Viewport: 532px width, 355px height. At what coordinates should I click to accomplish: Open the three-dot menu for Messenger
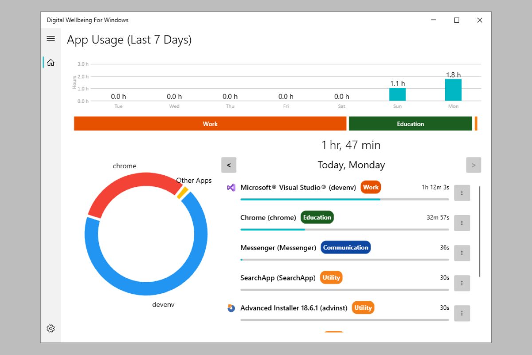pyautogui.click(x=462, y=253)
